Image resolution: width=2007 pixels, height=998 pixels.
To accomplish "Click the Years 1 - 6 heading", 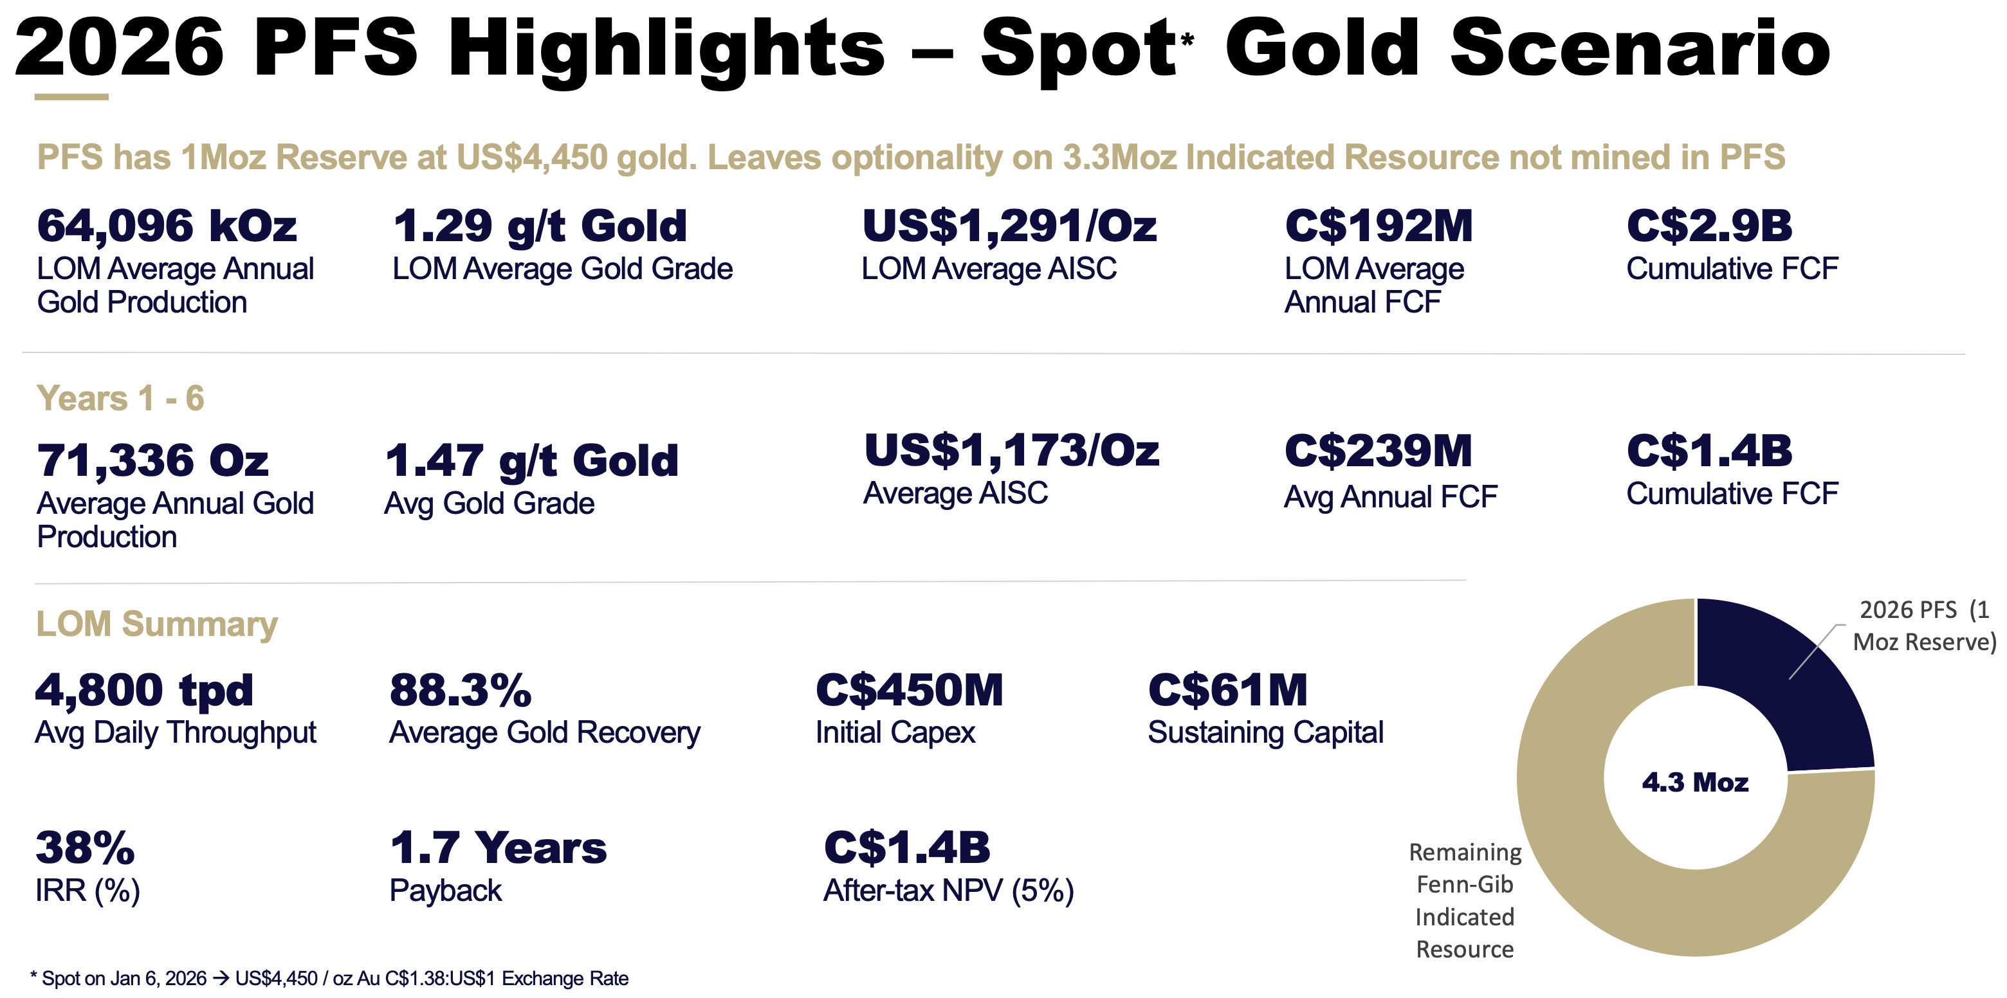I will tap(120, 398).
